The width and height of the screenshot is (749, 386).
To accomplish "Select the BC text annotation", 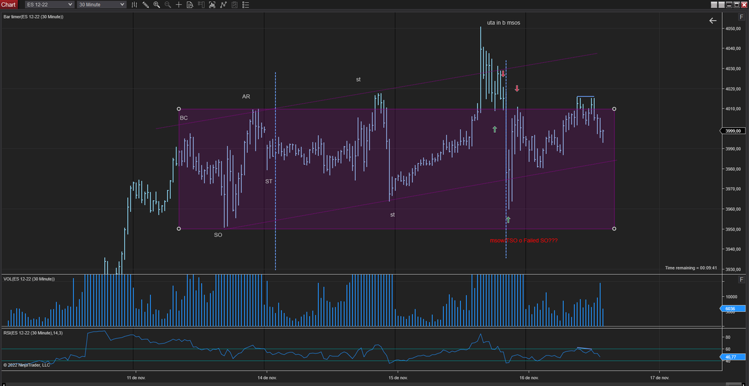I will coord(184,118).
